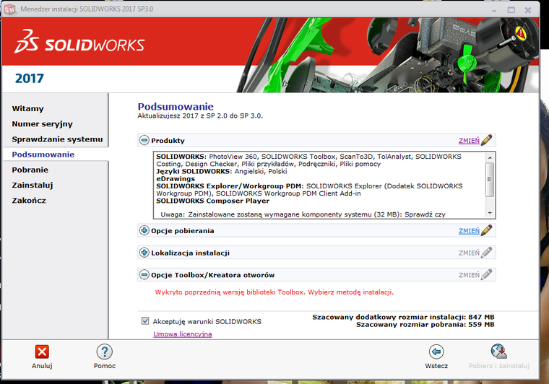Click the Toolbox red warning message text
The height and width of the screenshot is (384, 549).
click(274, 292)
